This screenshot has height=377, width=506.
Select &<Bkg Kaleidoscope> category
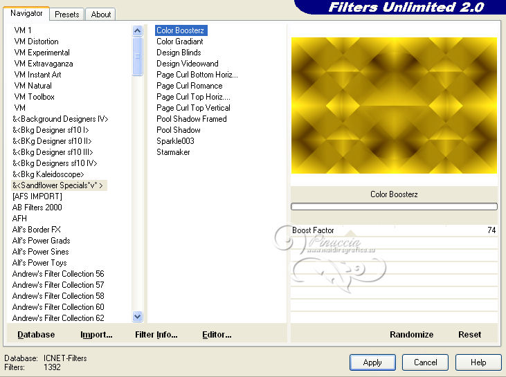[48, 174]
